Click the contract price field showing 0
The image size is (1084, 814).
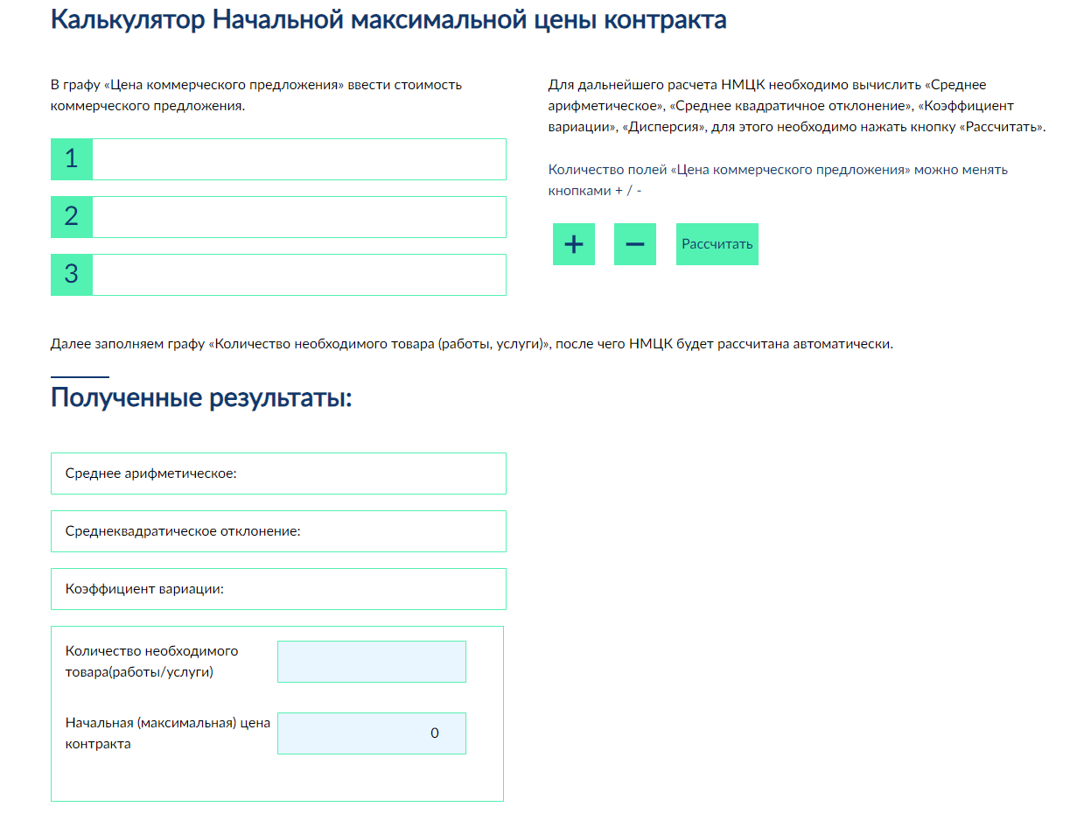point(371,733)
